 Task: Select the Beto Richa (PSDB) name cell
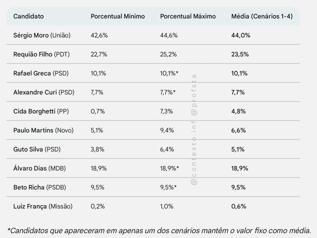point(40,187)
